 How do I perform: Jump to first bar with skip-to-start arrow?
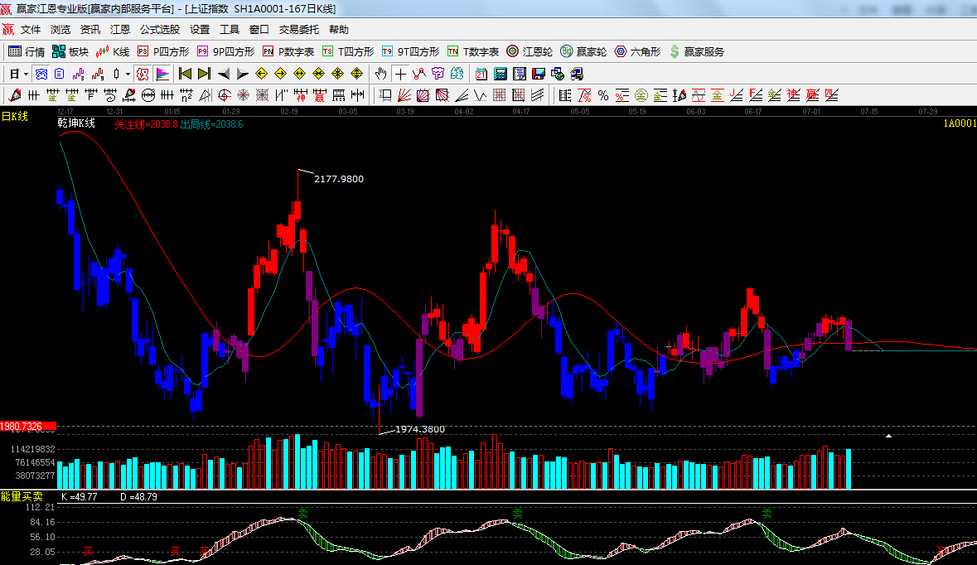(186, 74)
